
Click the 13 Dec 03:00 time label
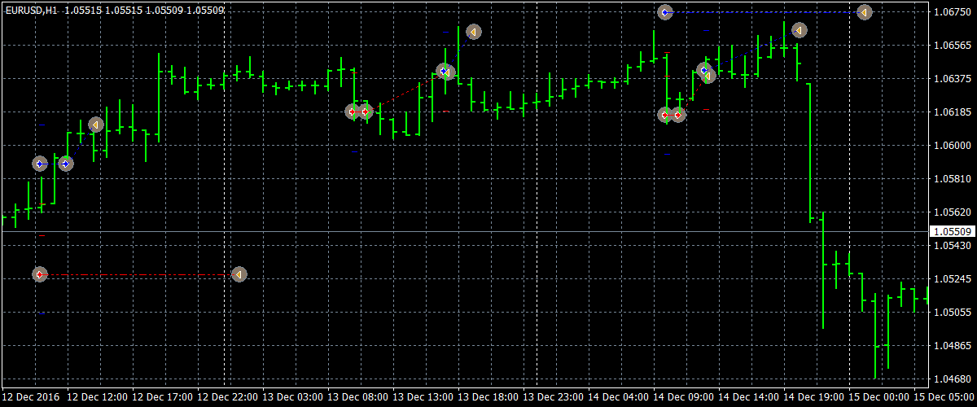tap(292, 397)
